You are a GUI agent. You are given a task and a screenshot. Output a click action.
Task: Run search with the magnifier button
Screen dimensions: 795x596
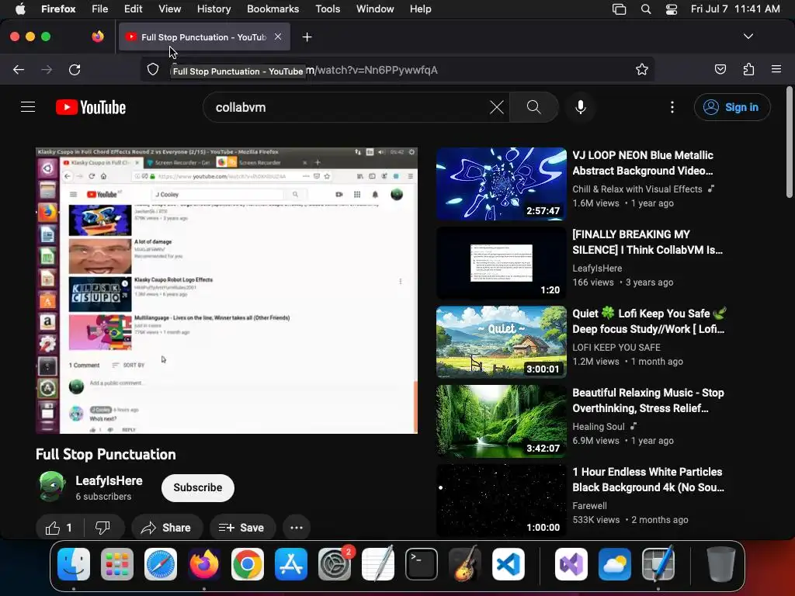coord(534,107)
